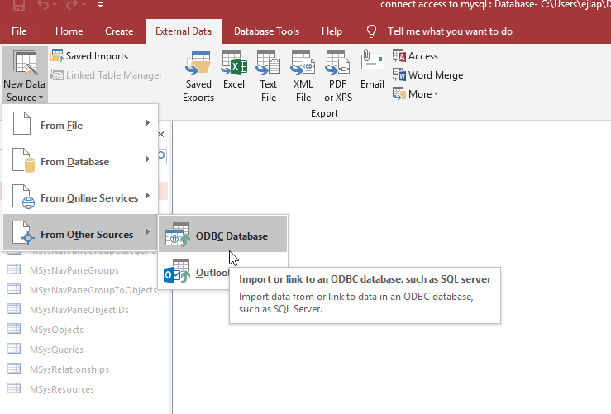
Task: Click Tell me what you want to do
Action: click(450, 31)
